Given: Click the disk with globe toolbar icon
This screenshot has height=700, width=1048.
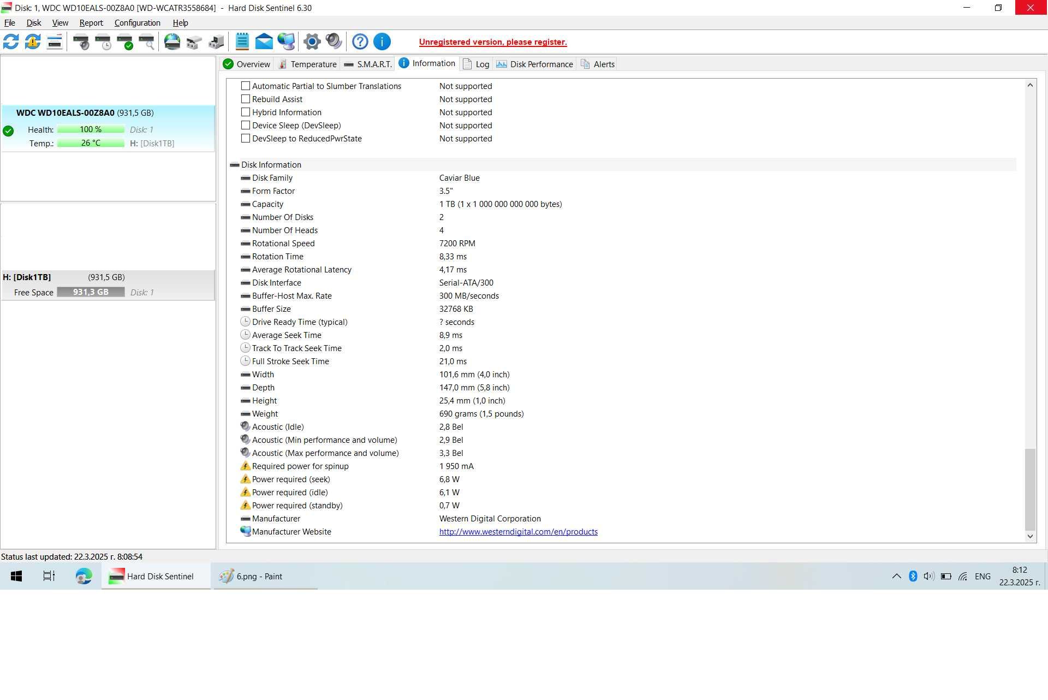Looking at the screenshot, I should pos(172,41).
